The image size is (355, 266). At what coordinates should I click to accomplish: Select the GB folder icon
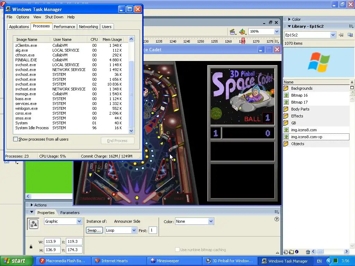(x=286, y=123)
